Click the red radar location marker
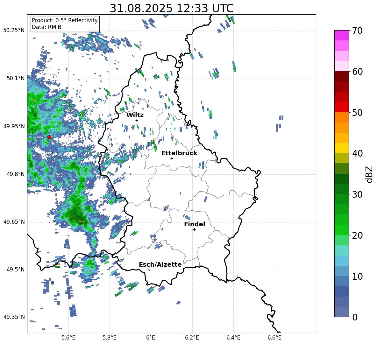The height and width of the screenshot is (344, 377). [49, 137]
